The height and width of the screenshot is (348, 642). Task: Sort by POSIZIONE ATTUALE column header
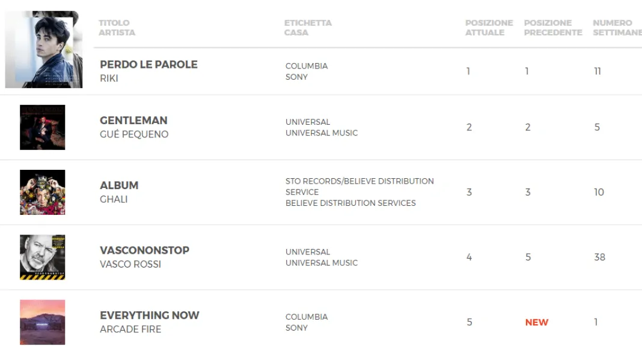pyautogui.click(x=489, y=28)
